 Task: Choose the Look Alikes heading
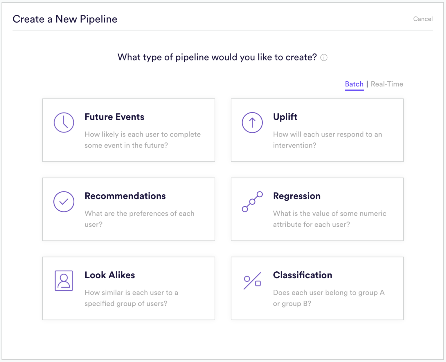tap(110, 275)
